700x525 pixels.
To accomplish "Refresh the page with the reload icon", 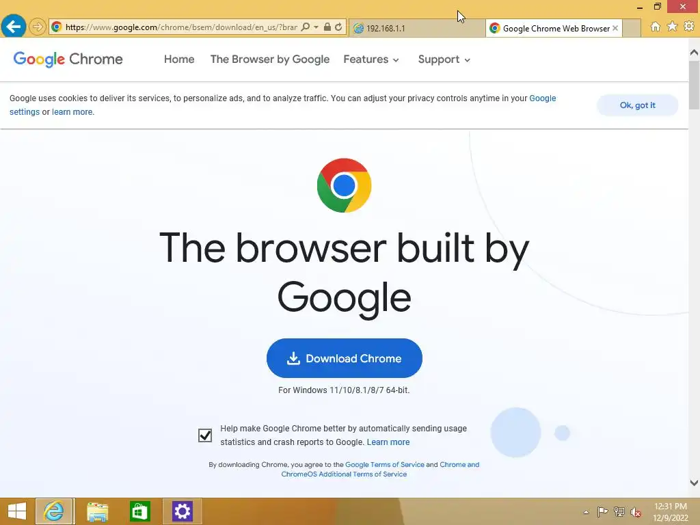I will pos(338,27).
